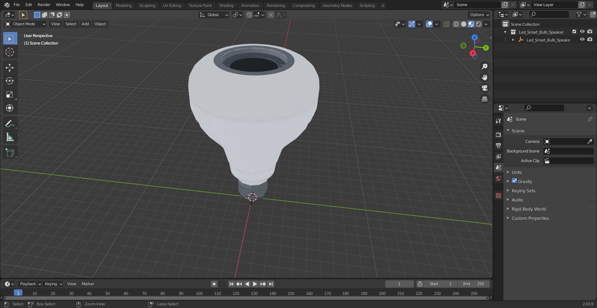Click the viewport zoom magnifier icon
The width and height of the screenshot is (597, 308).
(x=484, y=66)
